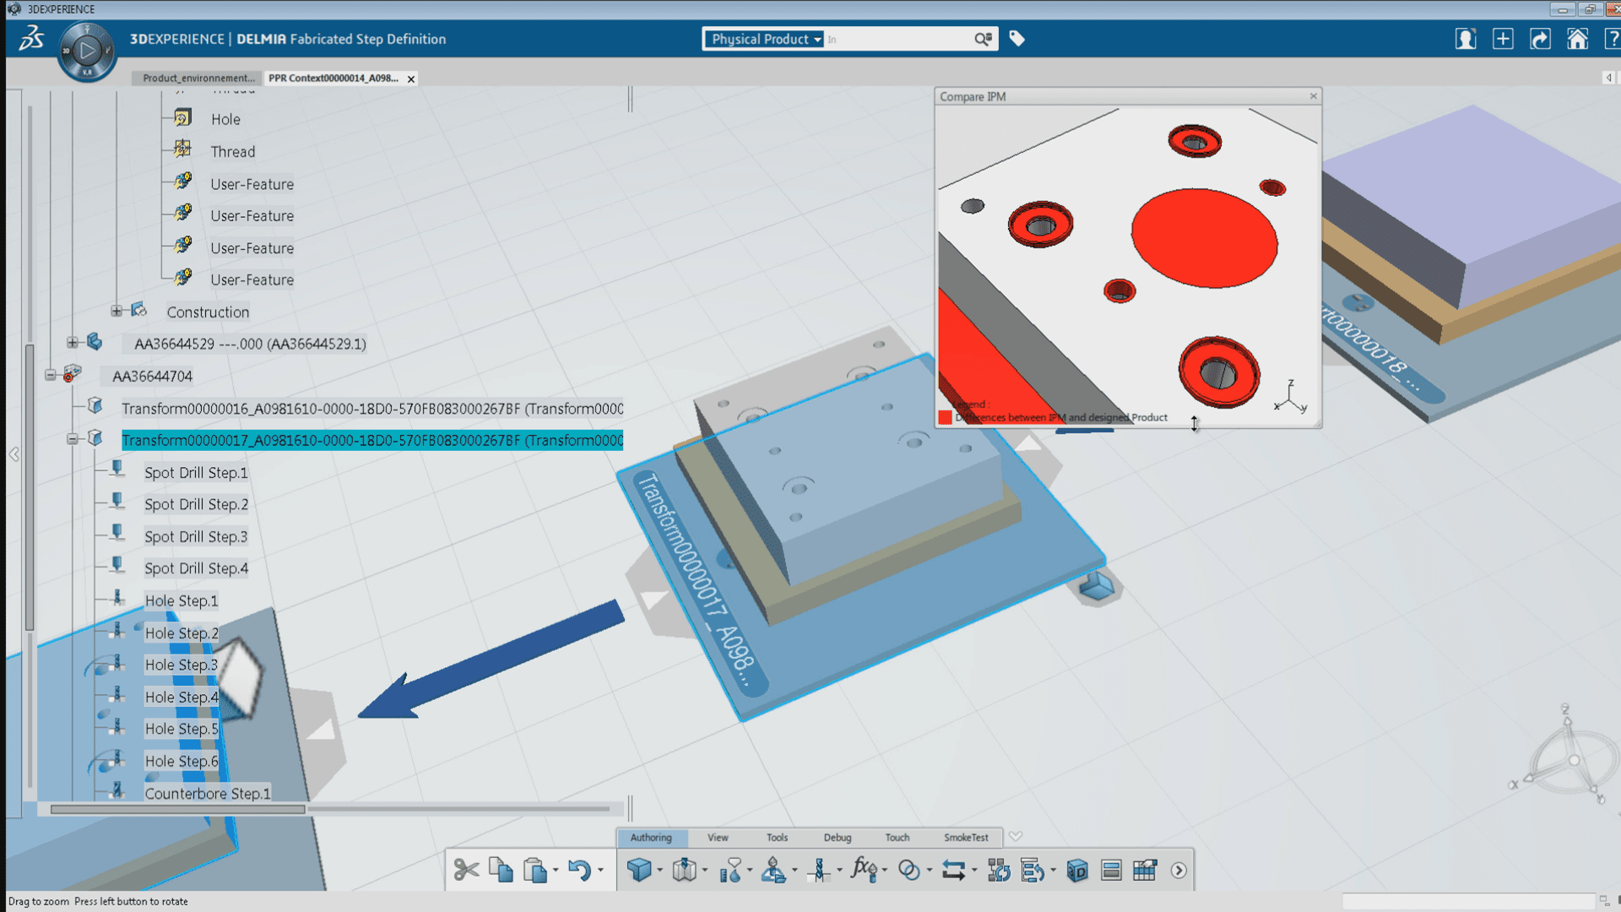
Task: Click the compass play button
Action: [87, 51]
